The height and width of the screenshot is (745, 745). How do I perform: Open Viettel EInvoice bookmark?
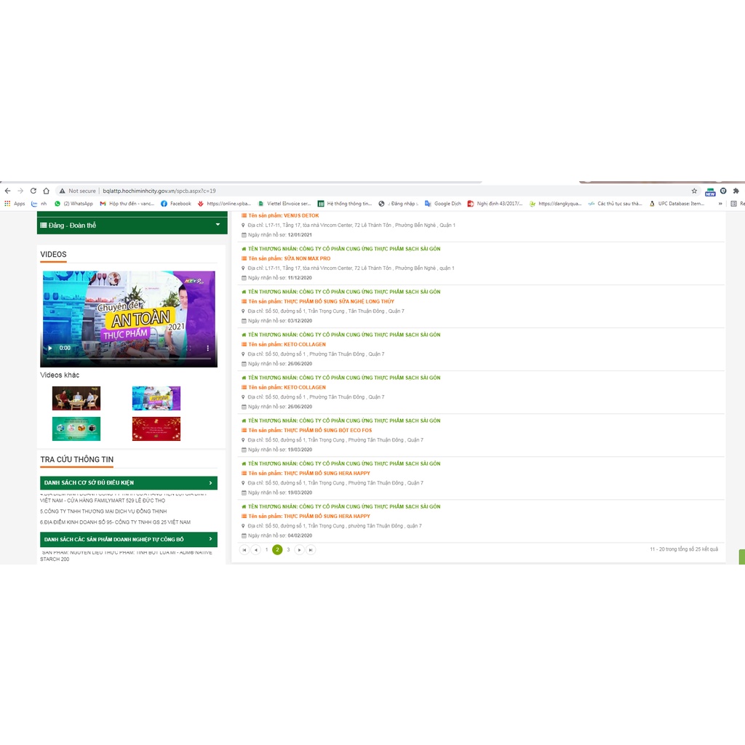284,204
